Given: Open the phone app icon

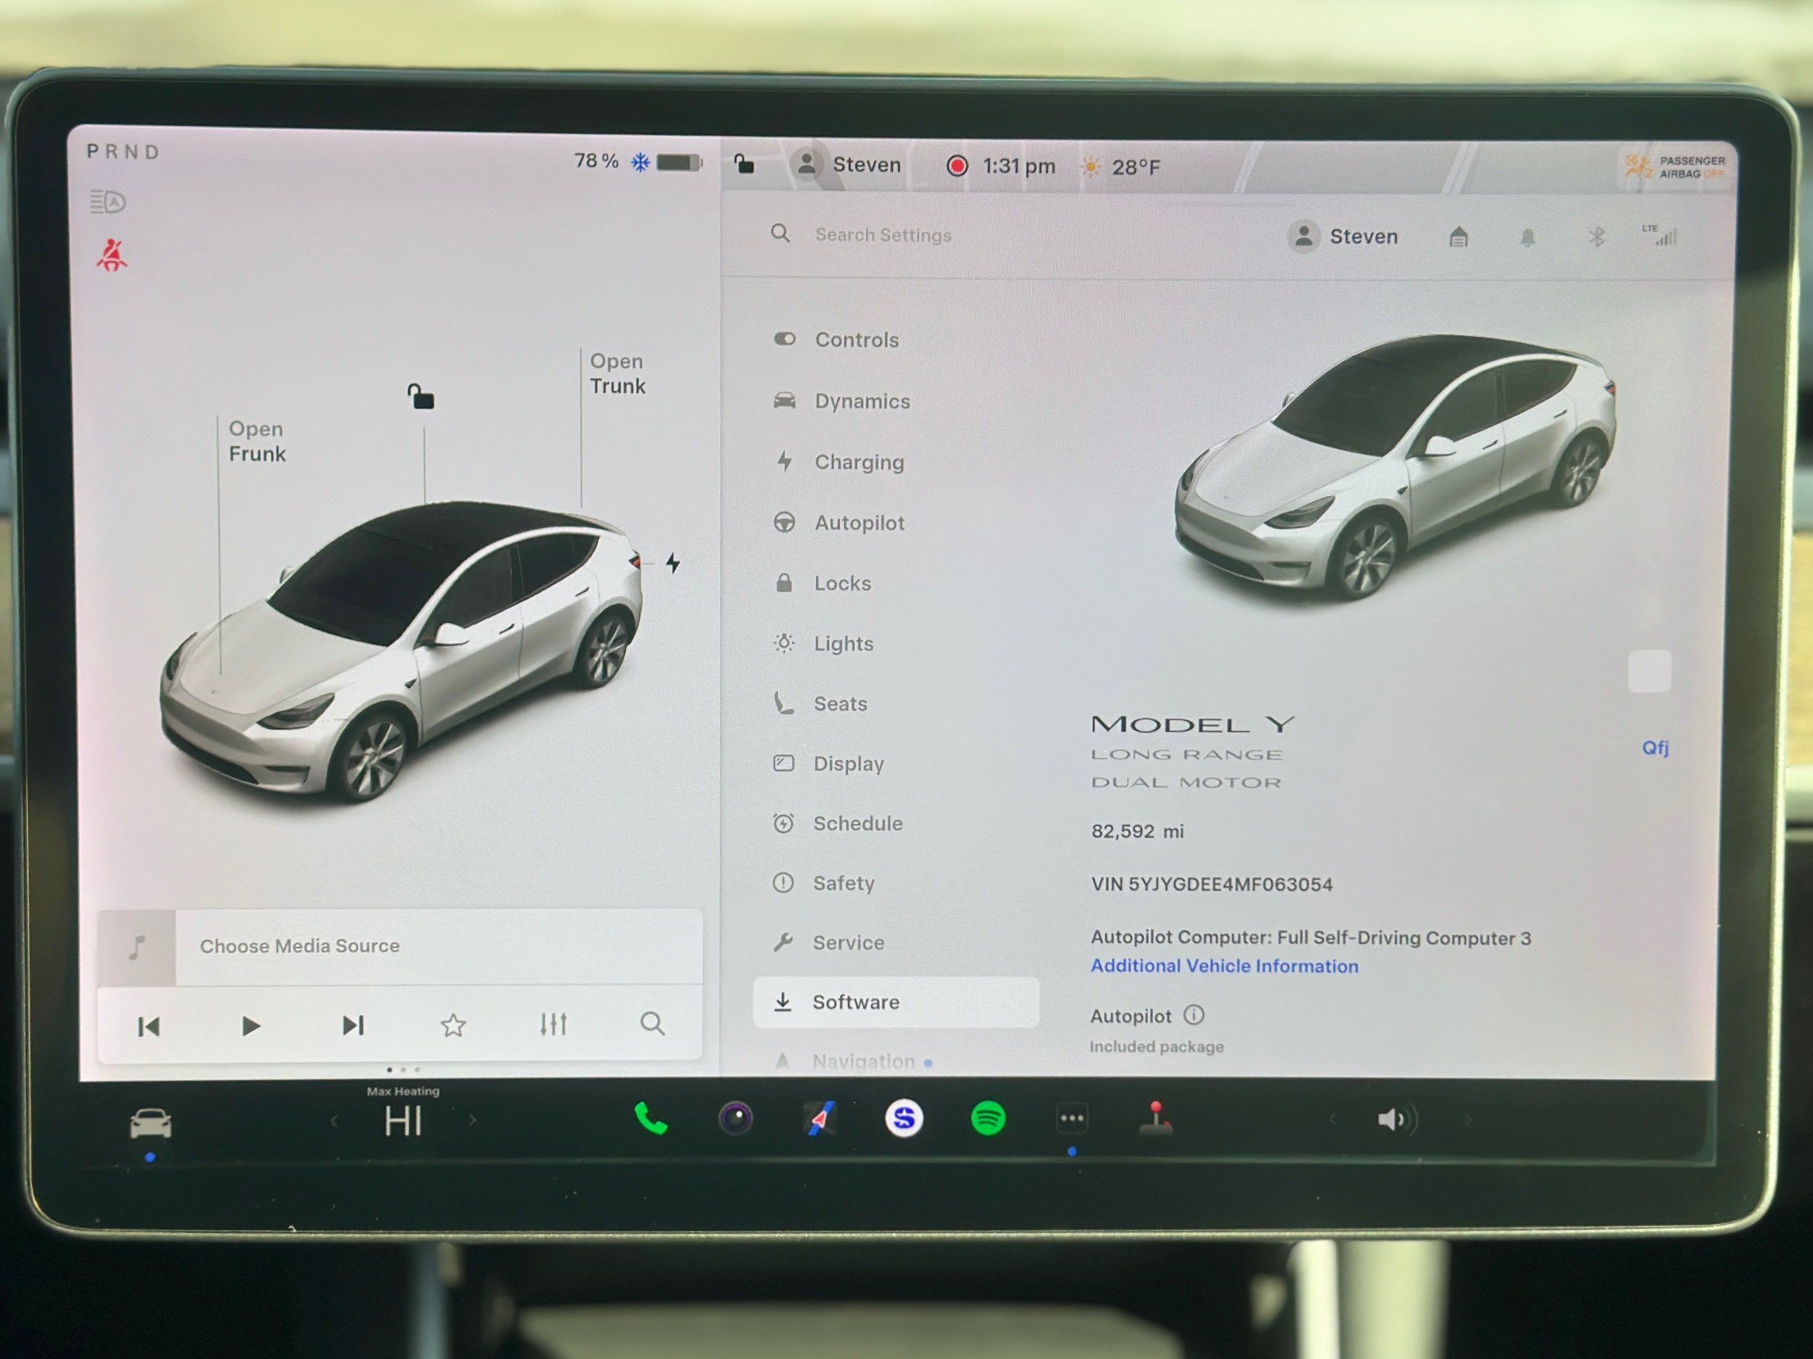Looking at the screenshot, I should point(651,1119).
